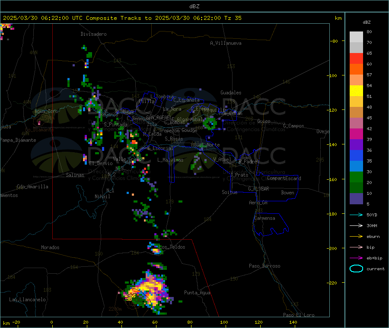389x328 pixels.
Task: Click the 'Salinas' place label
Action: point(75,175)
